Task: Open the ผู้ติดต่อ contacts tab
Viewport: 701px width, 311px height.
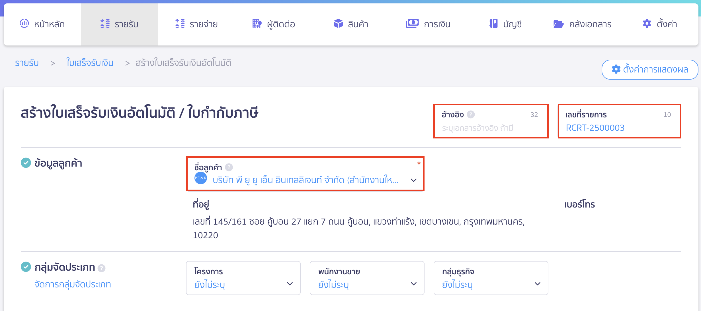Action: 273,24
